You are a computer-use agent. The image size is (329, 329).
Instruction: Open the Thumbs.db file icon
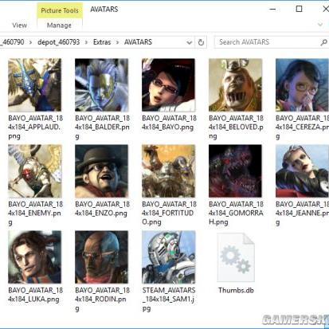click(236, 257)
